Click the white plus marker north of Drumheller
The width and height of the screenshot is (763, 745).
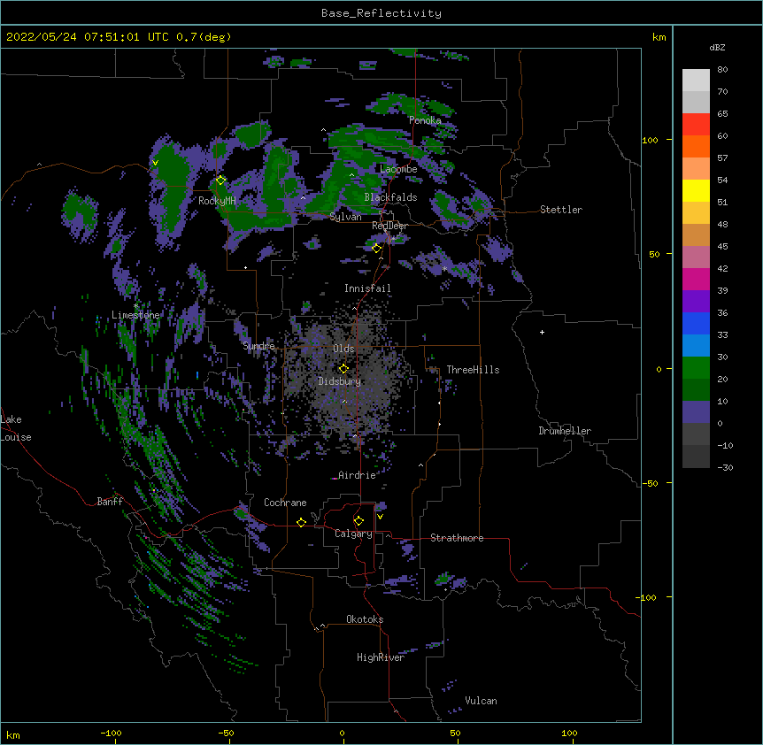click(542, 332)
